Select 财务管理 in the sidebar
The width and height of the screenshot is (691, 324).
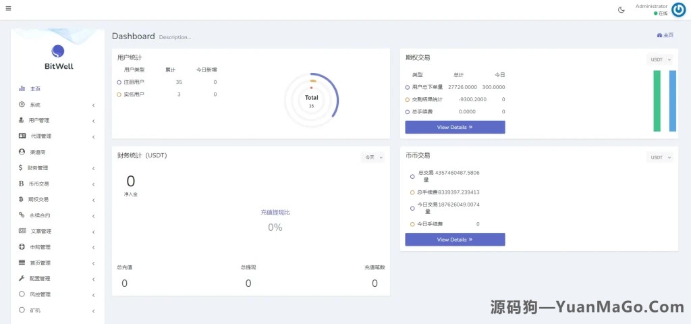click(x=57, y=167)
